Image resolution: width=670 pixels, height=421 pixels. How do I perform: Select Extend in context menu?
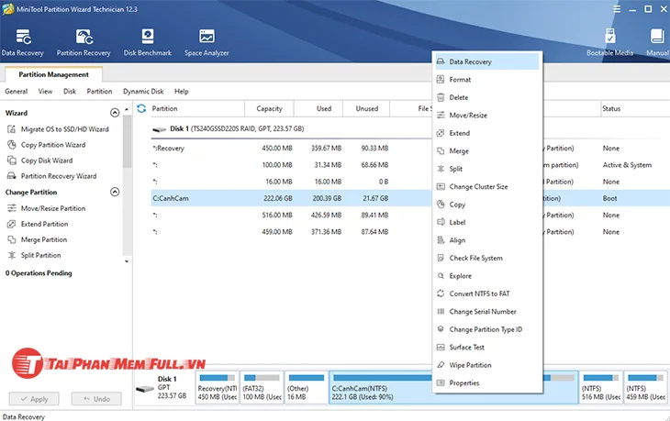[487, 133]
